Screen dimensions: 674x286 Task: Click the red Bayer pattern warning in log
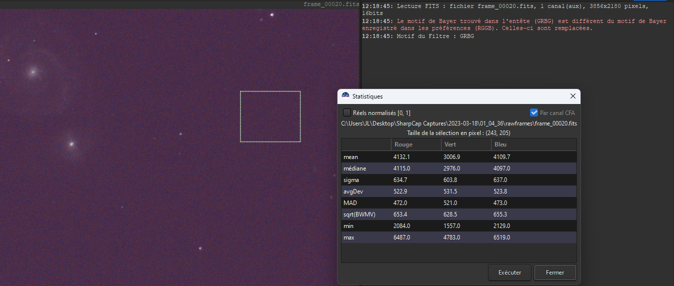pyautogui.click(x=514, y=25)
